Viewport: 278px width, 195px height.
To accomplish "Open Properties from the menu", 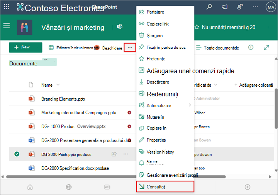I will click(x=165, y=140).
